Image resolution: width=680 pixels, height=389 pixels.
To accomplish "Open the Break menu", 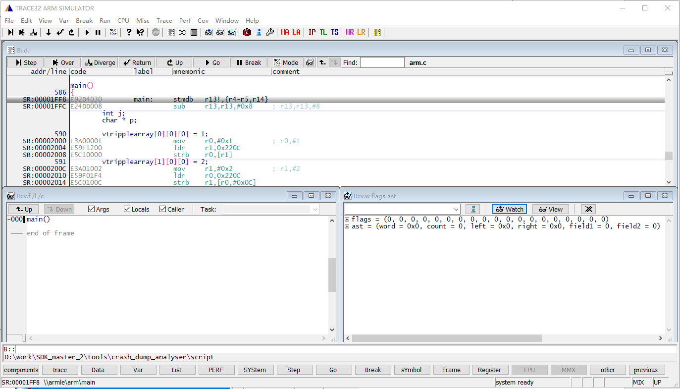I will tap(84, 20).
